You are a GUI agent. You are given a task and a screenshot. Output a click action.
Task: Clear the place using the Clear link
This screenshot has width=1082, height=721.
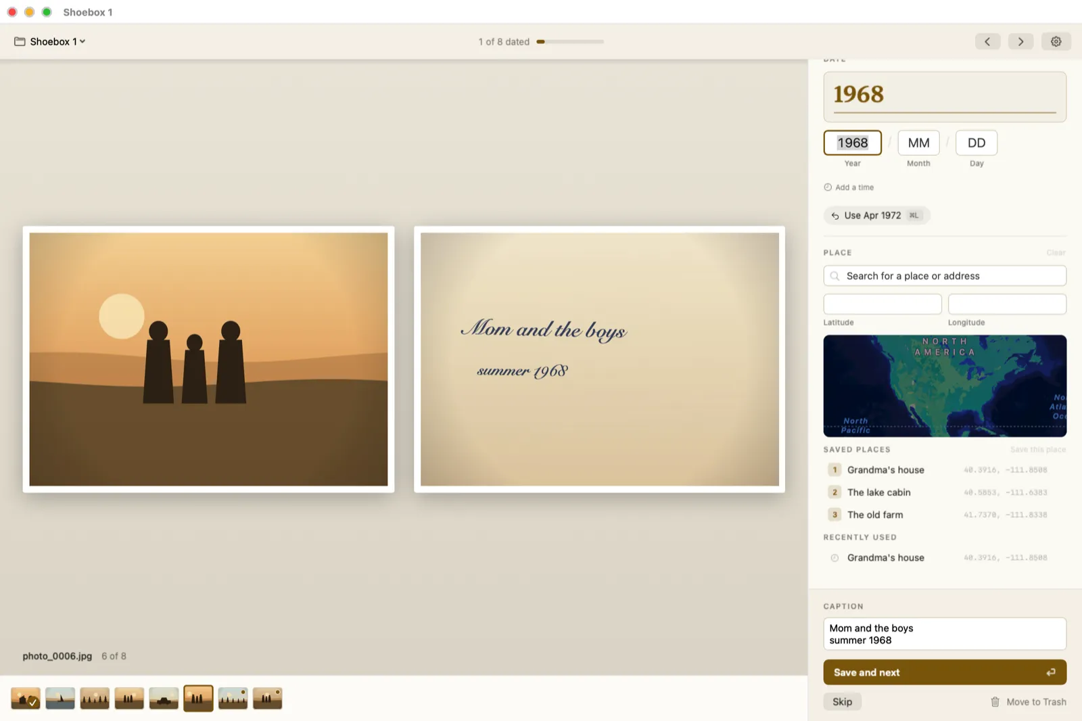coord(1056,253)
